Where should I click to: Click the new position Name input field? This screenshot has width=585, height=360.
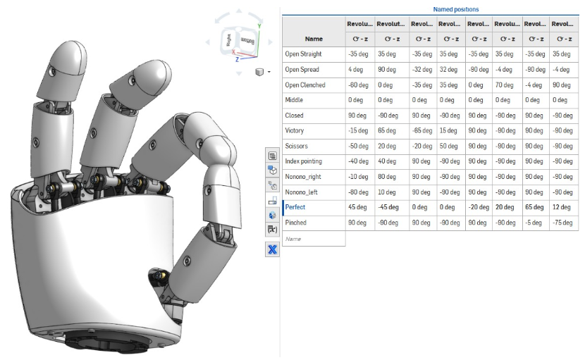[314, 239]
